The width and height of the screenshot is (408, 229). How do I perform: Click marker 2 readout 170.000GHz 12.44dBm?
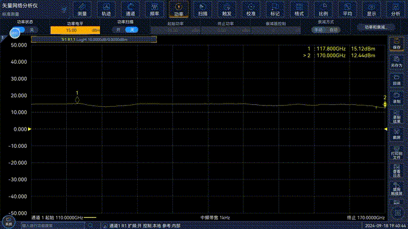coord(339,55)
